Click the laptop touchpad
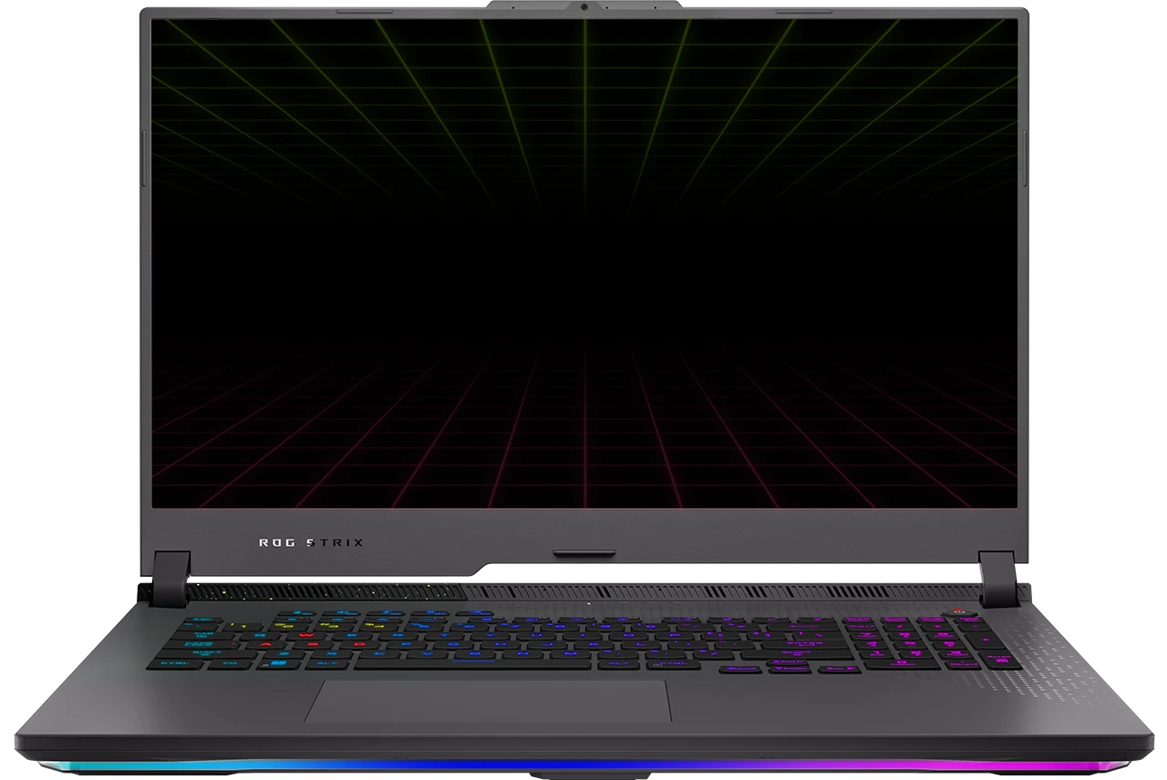This screenshot has width=1167, height=780. point(488,701)
